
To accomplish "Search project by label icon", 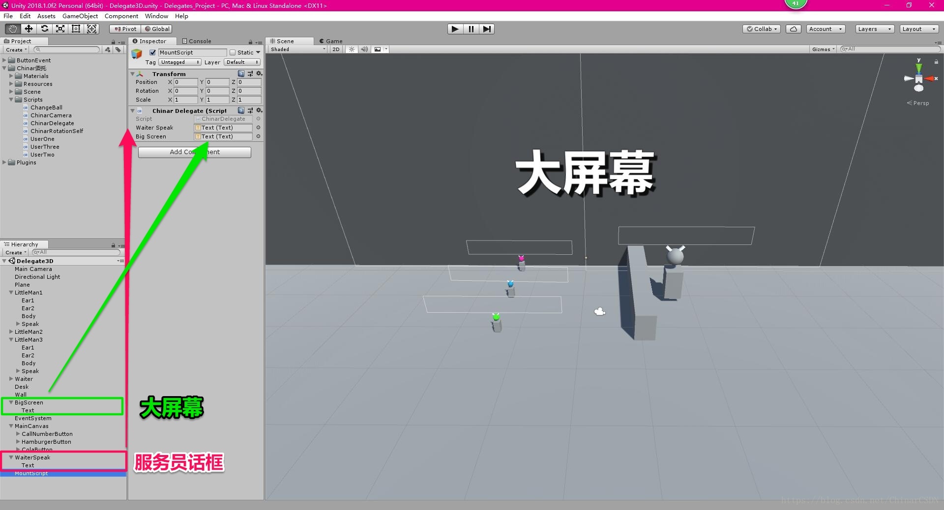I will tap(118, 50).
